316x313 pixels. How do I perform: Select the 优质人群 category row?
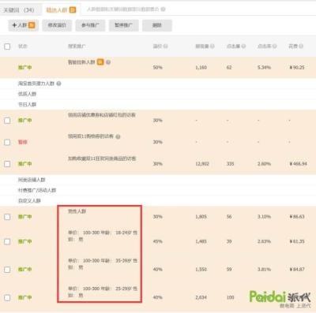158,94
